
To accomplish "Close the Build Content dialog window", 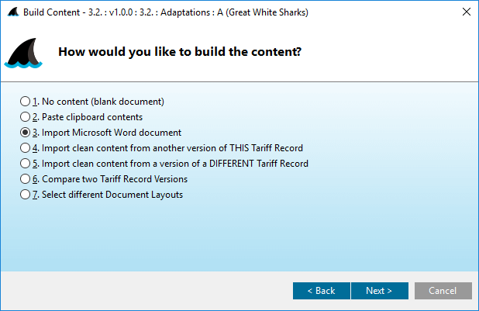I will [466, 12].
